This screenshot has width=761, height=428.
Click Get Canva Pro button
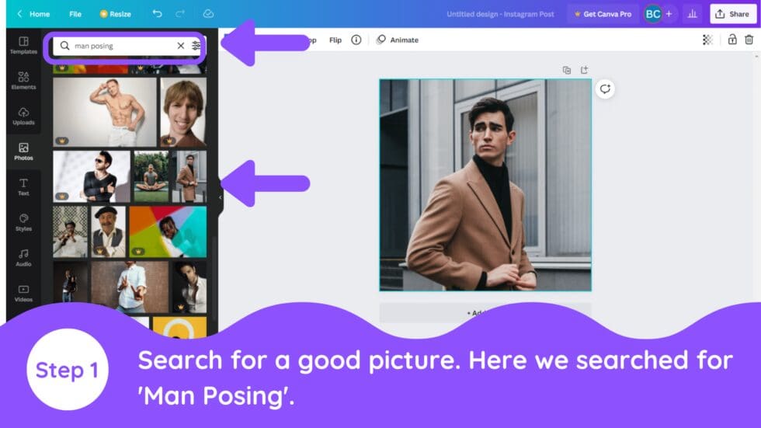click(603, 14)
